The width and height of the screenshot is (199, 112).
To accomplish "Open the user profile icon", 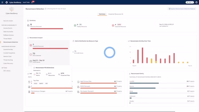I will tap(196, 2).
